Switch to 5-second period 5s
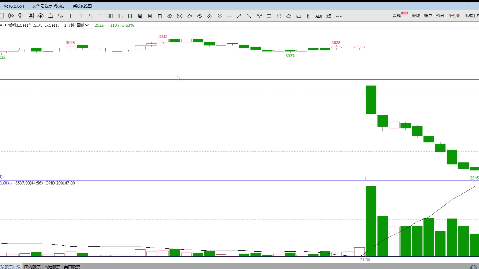The height and width of the screenshot is (269, 479). (x=61, y=16)
